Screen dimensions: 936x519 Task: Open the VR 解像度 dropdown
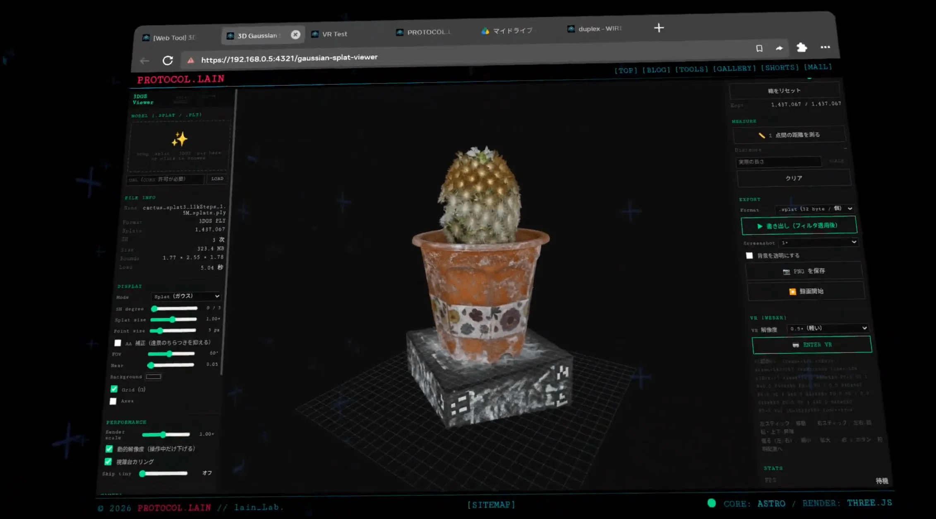click(827, 329)
